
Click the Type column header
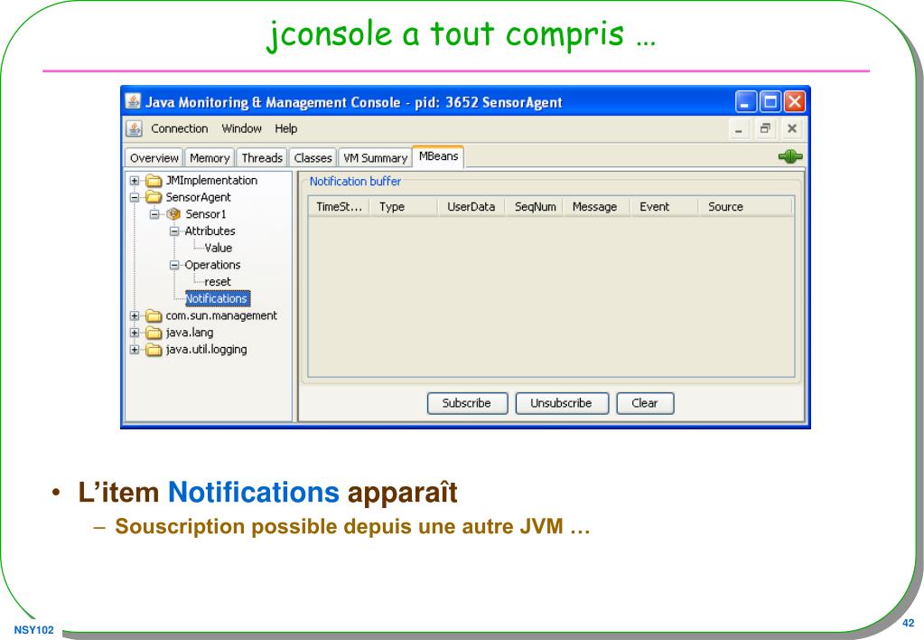[404, 207]
